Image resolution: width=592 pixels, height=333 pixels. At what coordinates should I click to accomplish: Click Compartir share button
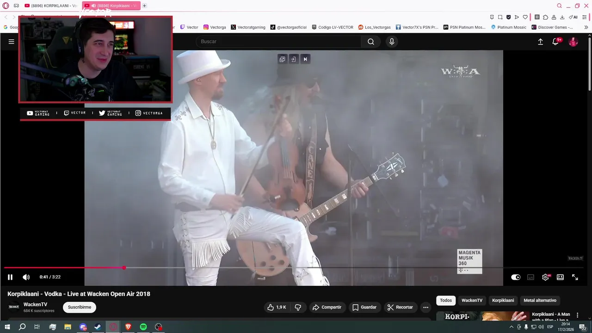(x=327, y=307)
